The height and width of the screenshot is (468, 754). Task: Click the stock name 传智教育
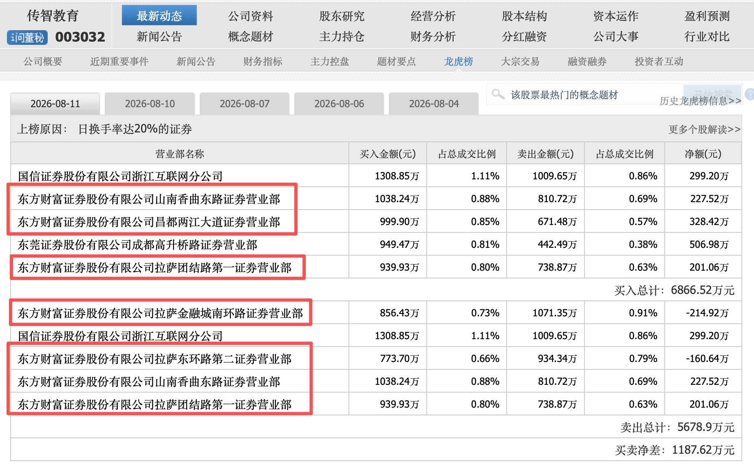(x=53, y=15)
